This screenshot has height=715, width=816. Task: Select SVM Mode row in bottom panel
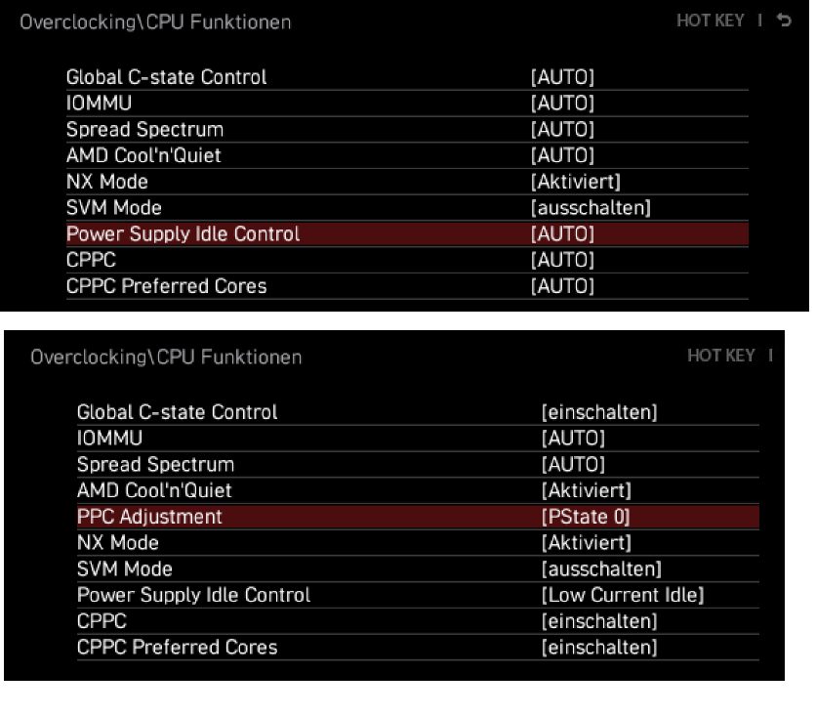(x=418, y=568)
